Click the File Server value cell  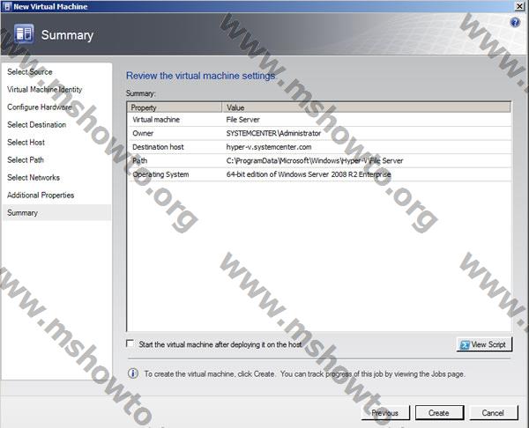[243, 120]
